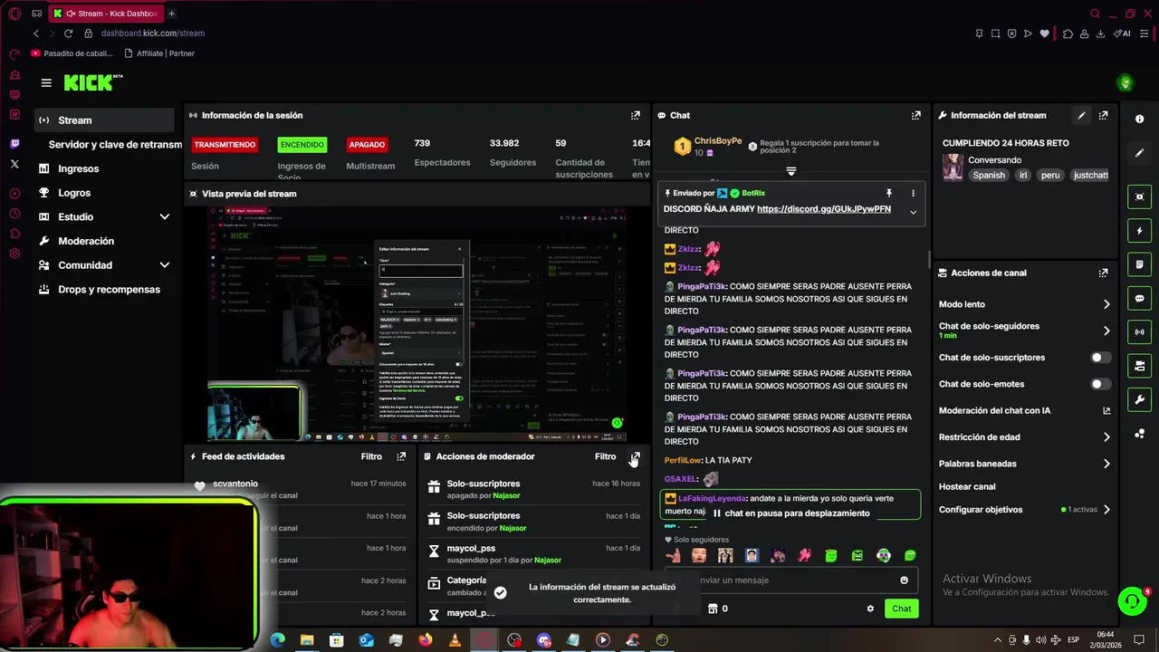Screen dimensions: 1159x652
Task: Select Stream in the left menu
Action: tap(104, 120)
